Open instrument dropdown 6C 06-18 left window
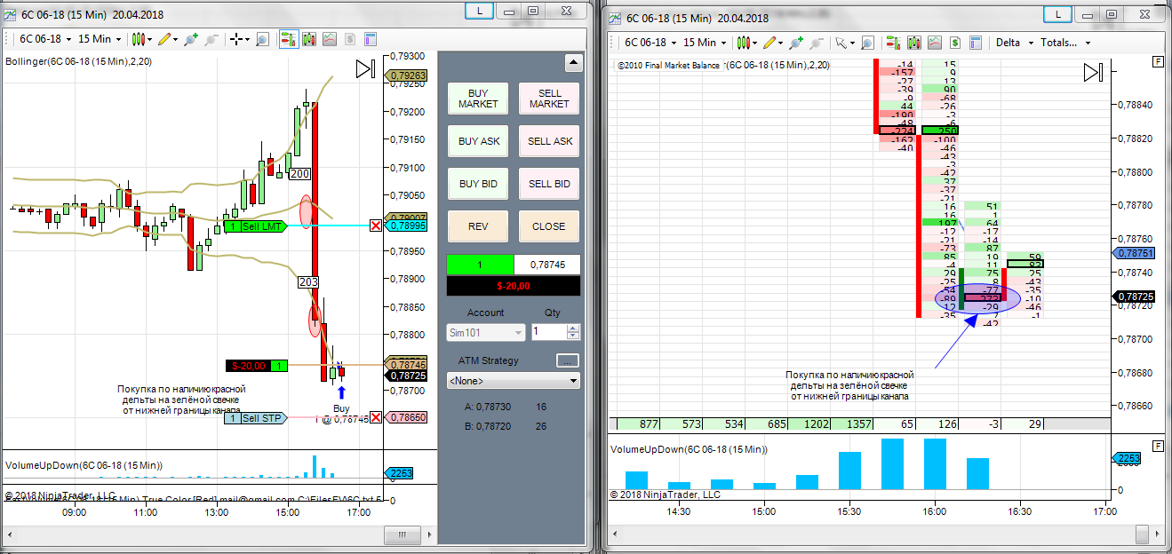The image size is (1172, 554). [44, 39]
